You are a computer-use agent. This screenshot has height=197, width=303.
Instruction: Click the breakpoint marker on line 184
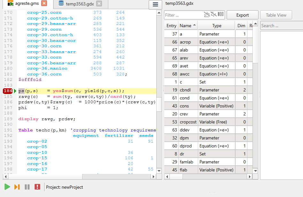point(8,91)
